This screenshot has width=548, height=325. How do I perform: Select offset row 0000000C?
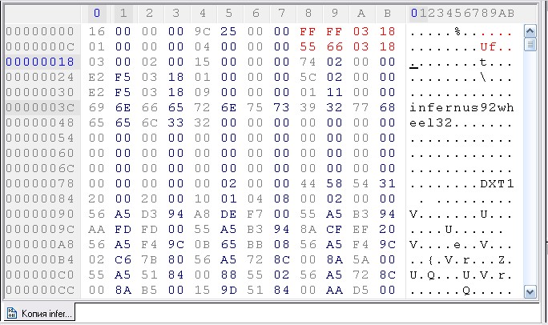click(x=40, y=46)
